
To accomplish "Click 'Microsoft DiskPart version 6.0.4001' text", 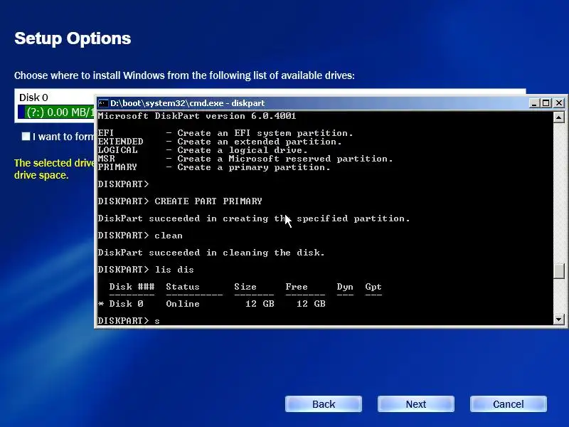I will pyautogui.click(x=197, y=116).
